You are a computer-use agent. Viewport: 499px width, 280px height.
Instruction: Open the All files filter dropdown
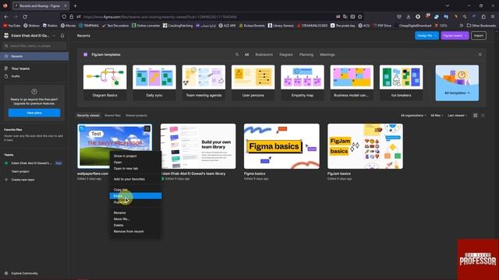coord(437,116)
